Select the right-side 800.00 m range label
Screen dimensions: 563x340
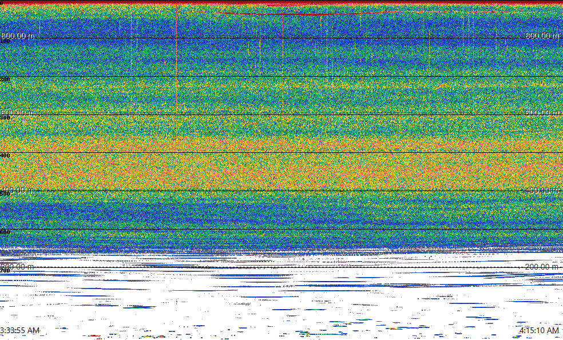[x=542, y=35]
